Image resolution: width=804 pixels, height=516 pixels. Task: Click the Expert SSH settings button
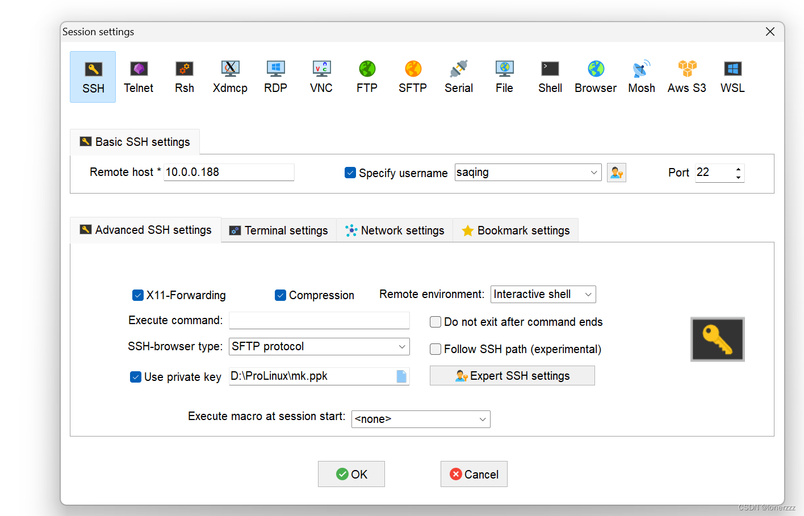click(x=512, y=375)
